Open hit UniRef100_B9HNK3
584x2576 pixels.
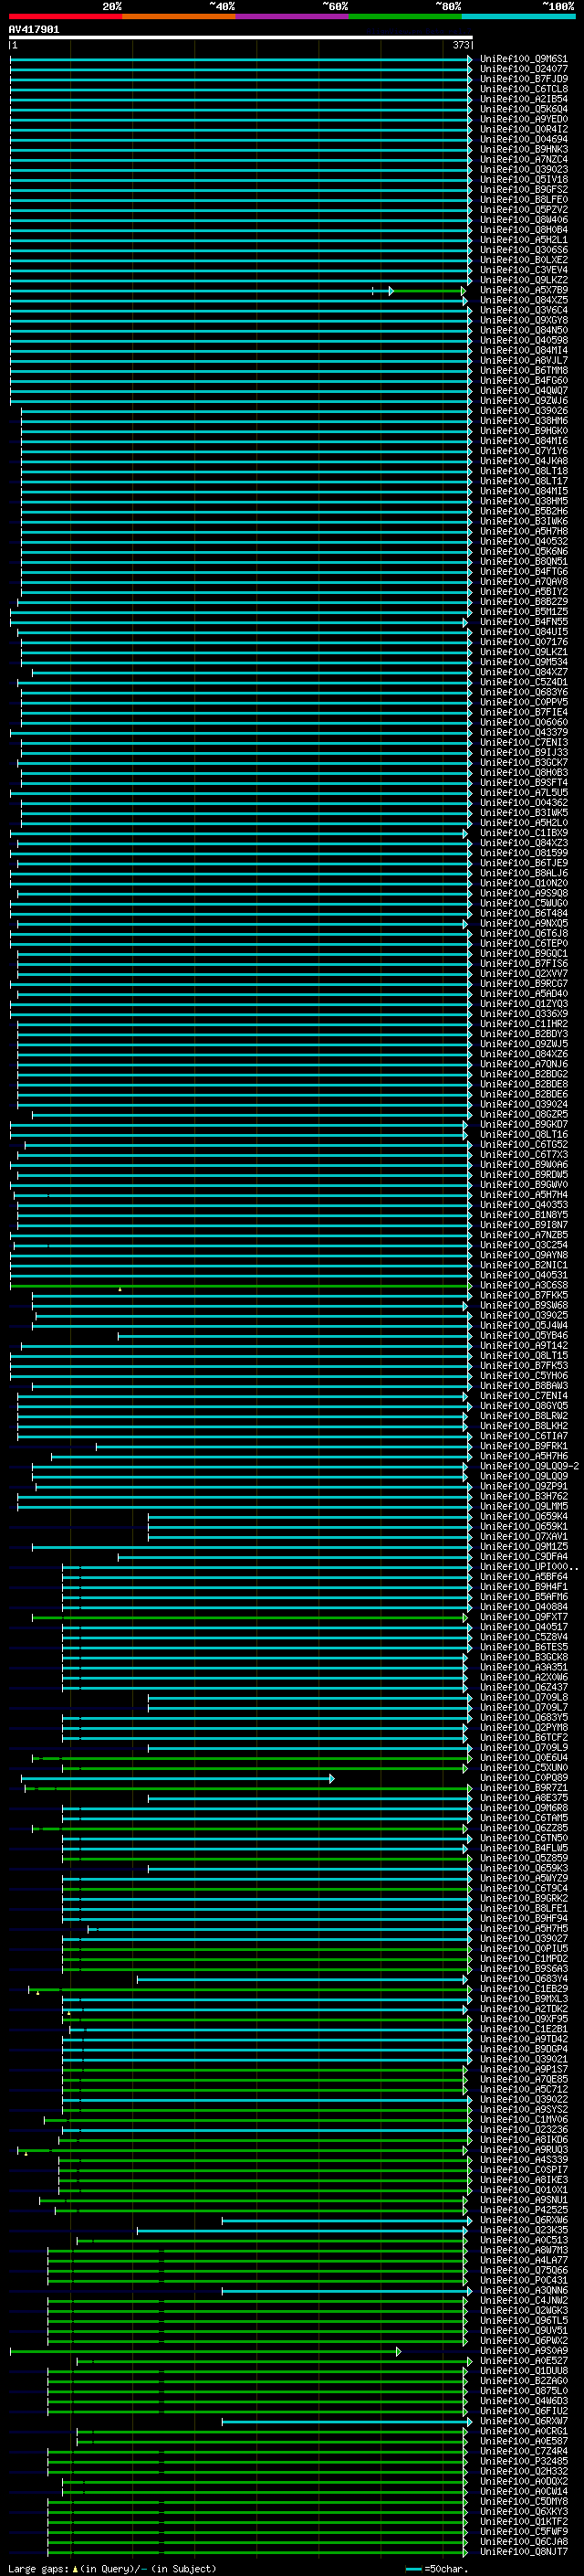coord(523,149)
